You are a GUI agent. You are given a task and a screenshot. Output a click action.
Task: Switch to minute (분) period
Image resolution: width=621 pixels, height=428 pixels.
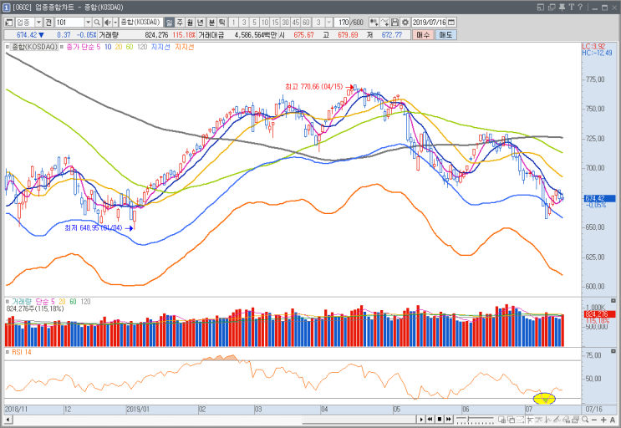coord(211,23)
